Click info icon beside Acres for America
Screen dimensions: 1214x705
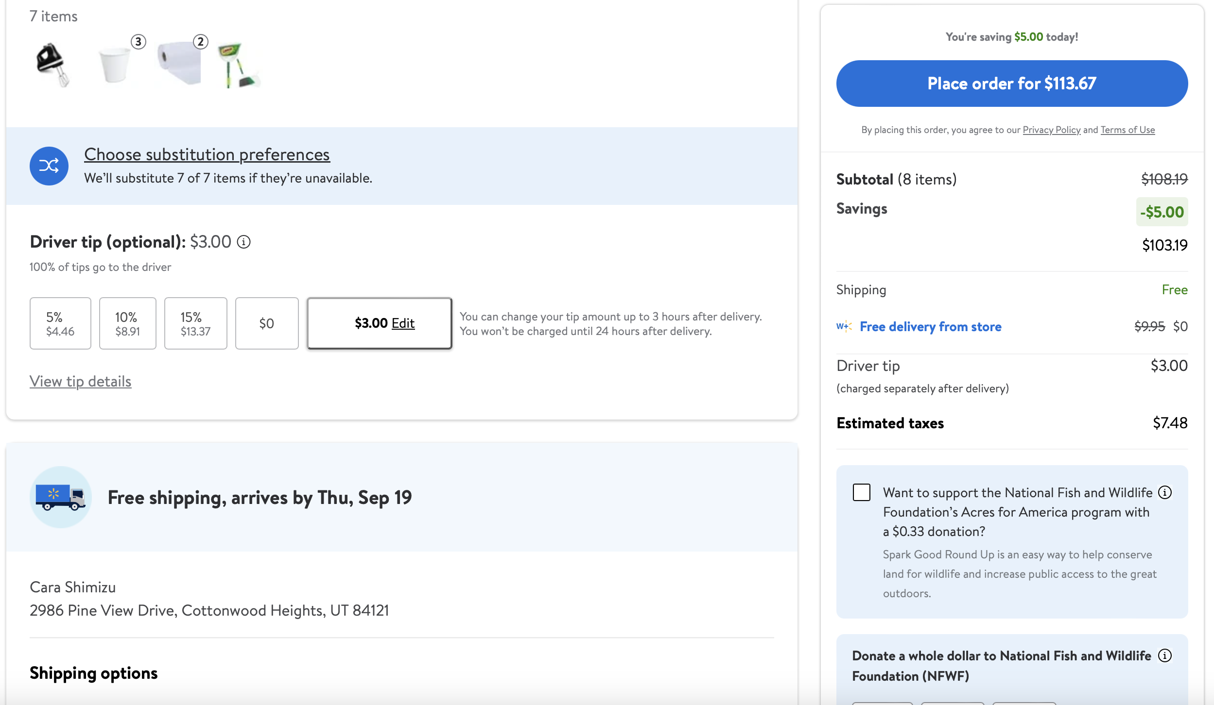pos(1164,492)
